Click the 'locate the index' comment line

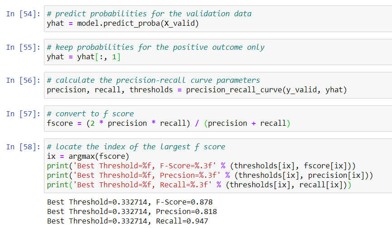(136, 147)
